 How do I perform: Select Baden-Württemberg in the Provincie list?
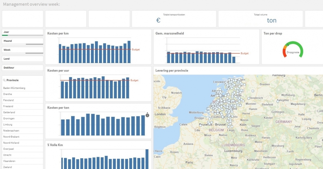[x=23, y=88]
